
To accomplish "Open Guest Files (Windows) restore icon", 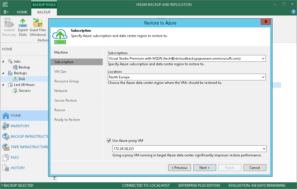I will pos(38,23).
